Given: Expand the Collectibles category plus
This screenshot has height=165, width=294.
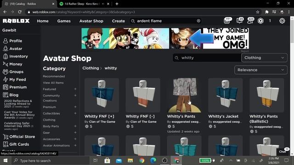Looking at the screenshot, I should point(75,113).
